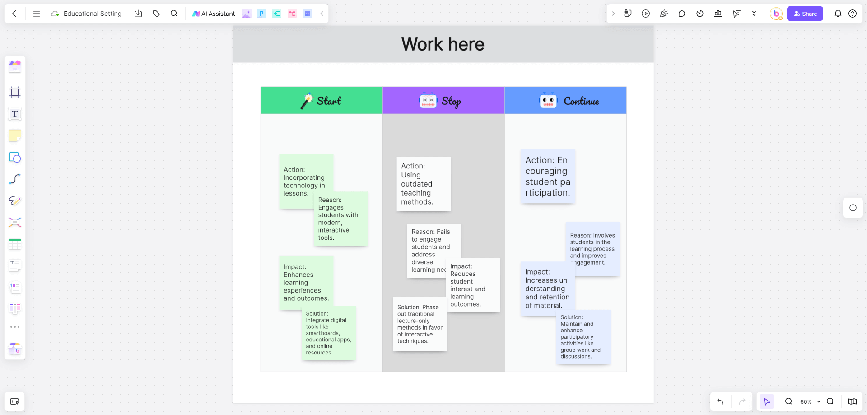Click the user avatar
The width and height of the screenshot is (867, 415).
click(x=776, y=14)
